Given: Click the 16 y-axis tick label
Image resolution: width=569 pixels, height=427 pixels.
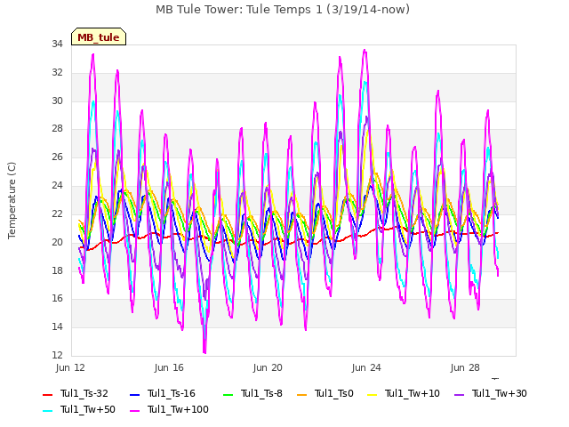Looking at the screenshot, I should [x=57, y=299].
